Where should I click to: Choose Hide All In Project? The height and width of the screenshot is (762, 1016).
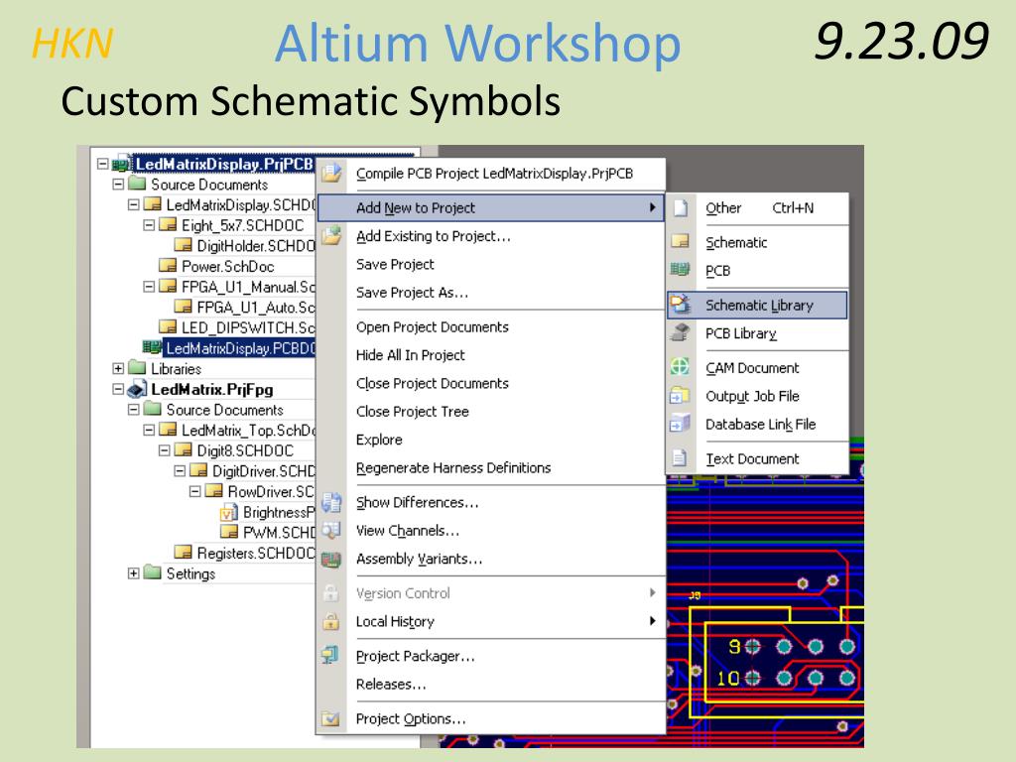[x=410, y=355]
